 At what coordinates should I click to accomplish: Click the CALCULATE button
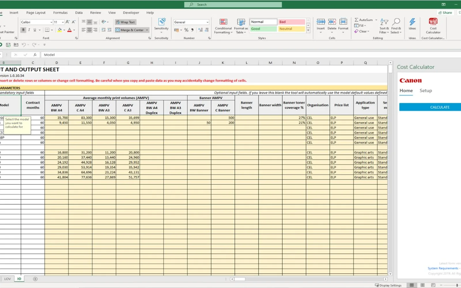(430, 107)
